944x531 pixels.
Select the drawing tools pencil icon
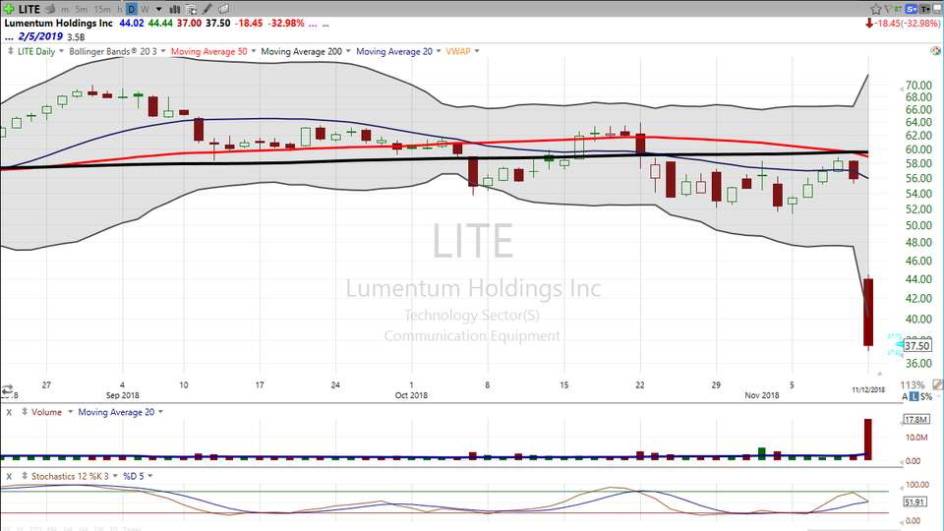coord(207,9)
